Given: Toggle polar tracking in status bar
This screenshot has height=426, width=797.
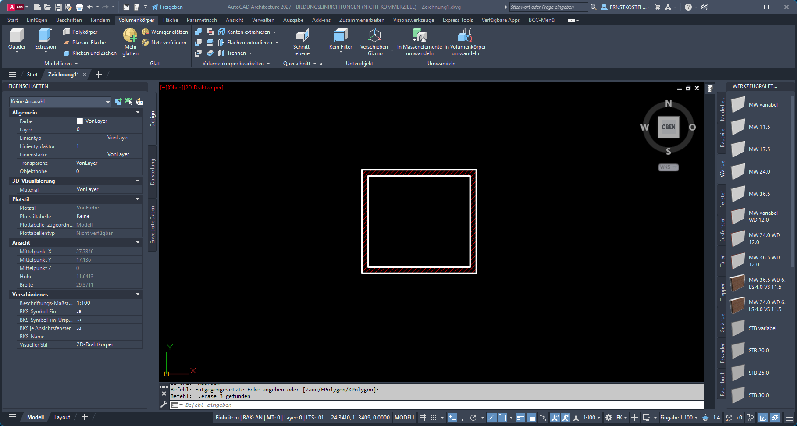Looking at the screenshot, I should click(473, 418).
